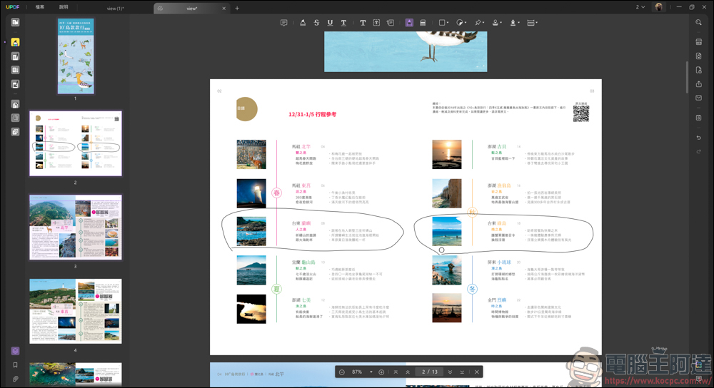This screenshot has width=714, height=388.
Task: Click the 12/31-1/5 行程參考 heading text
Action: click(313, 115)
